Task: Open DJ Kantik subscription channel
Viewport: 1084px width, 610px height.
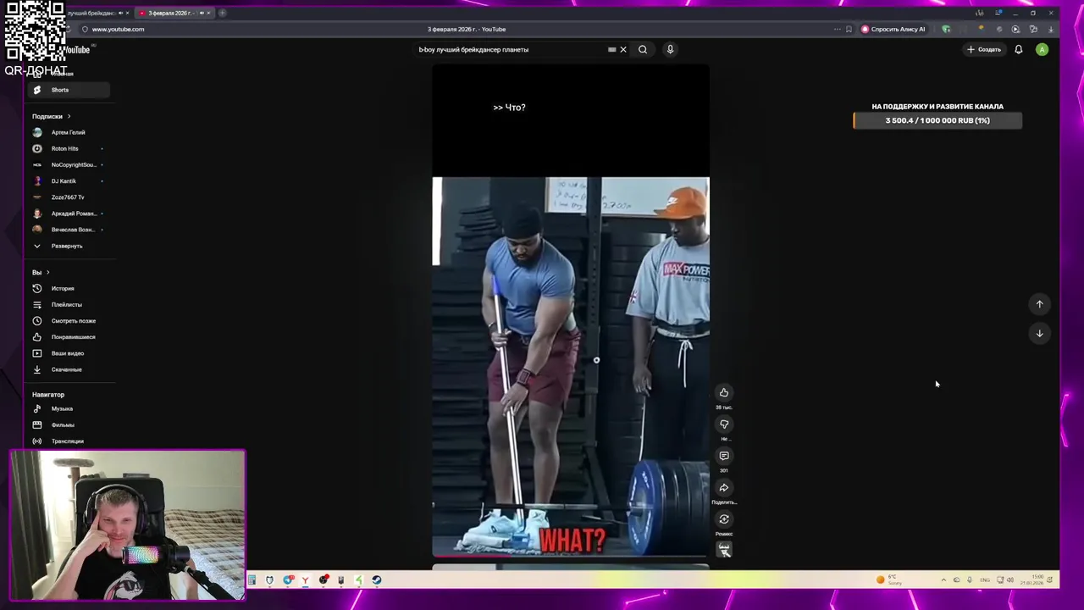Action: [x=68, y=180]
